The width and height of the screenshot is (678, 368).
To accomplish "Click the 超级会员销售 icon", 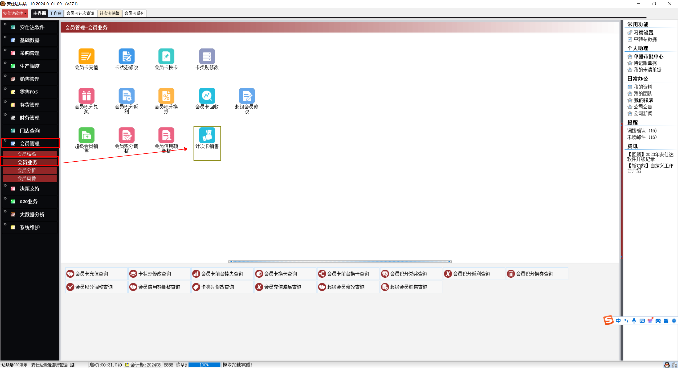I will [86, 135].
